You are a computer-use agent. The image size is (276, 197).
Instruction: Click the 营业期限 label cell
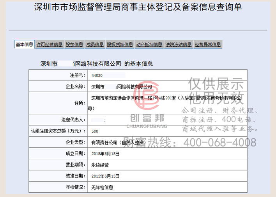pyautogui.click(x=58, y=165)
